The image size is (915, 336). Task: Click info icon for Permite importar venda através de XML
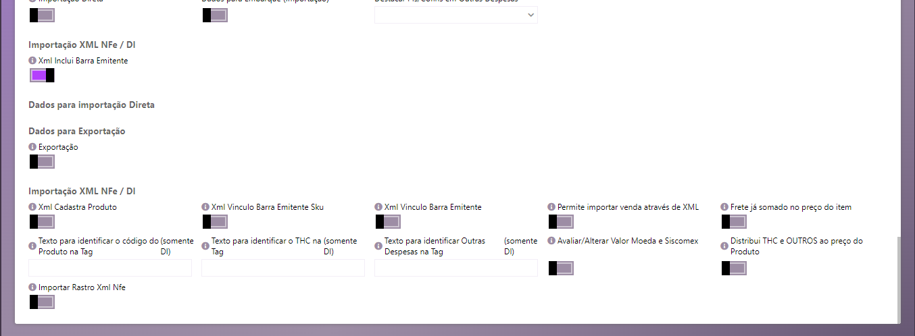(551, 207)
